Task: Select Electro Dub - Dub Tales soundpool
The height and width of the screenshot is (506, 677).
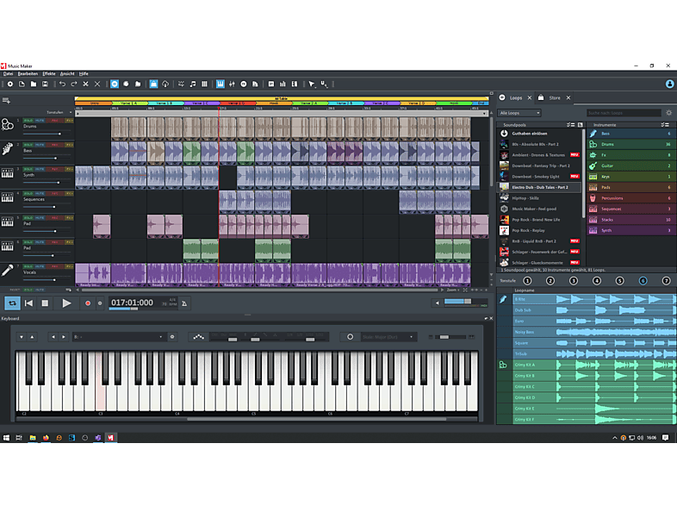Action: point(540,188)
